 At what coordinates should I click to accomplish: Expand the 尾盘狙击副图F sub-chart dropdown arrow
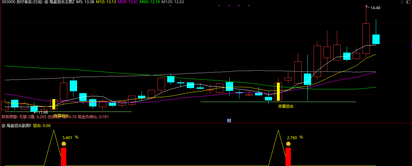pos(3,126)
